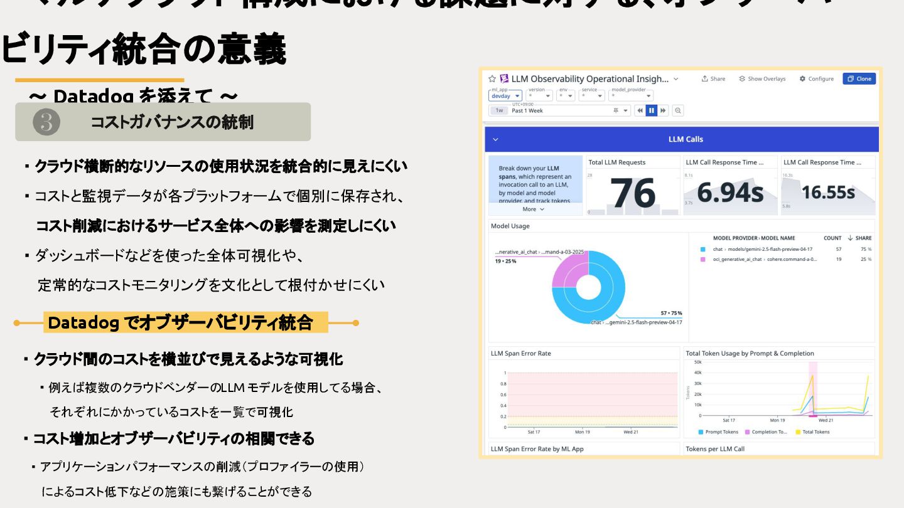
Task: Toggle the Total Tokens legend item
Action: click(x=812, y=431)
